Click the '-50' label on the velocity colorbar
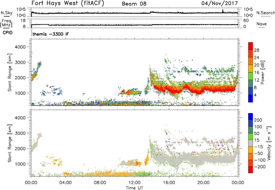Viewport: 275px width, 190px height. click(258, 154)
